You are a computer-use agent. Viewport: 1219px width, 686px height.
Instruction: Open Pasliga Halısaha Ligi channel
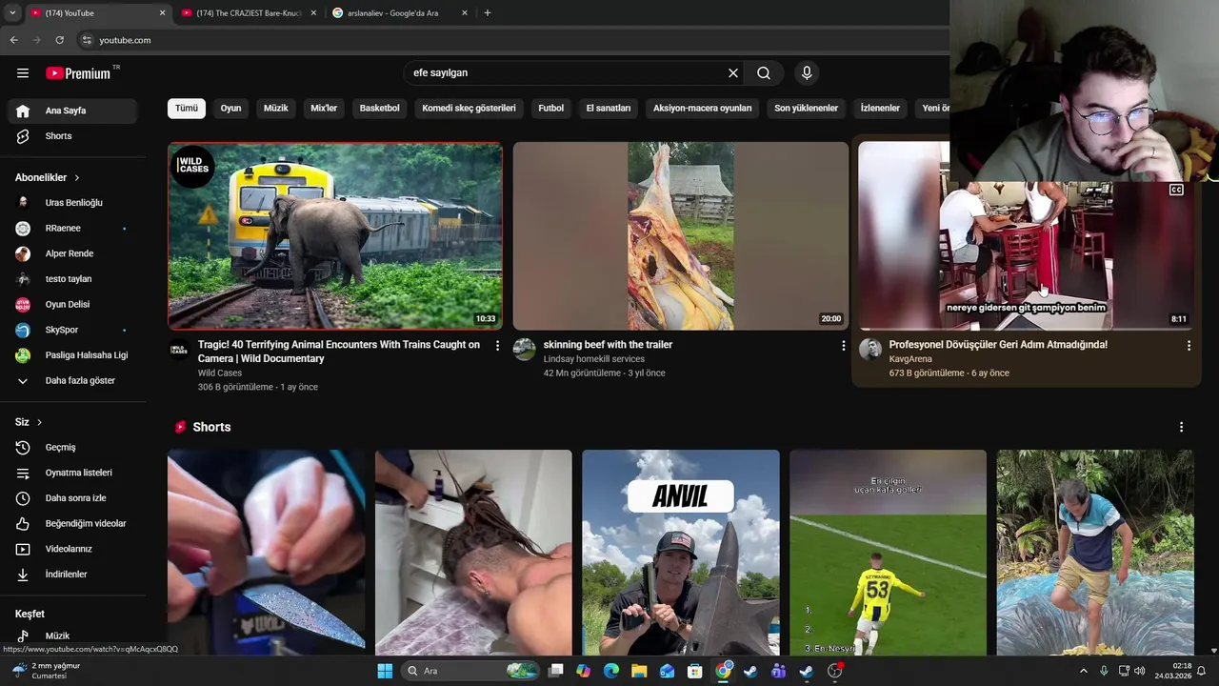coord(72,355)
